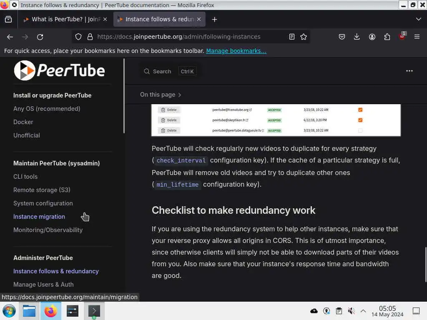Save page to Pocket
The width and height of the screenshot is (427, 320).
342,37
